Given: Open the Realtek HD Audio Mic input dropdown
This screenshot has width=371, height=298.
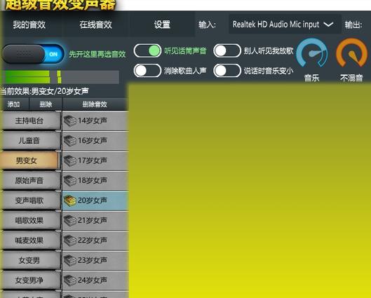Looking at the screenshot, I should pos(285,25).
